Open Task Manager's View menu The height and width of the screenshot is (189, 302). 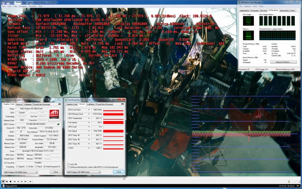point(255,6)
